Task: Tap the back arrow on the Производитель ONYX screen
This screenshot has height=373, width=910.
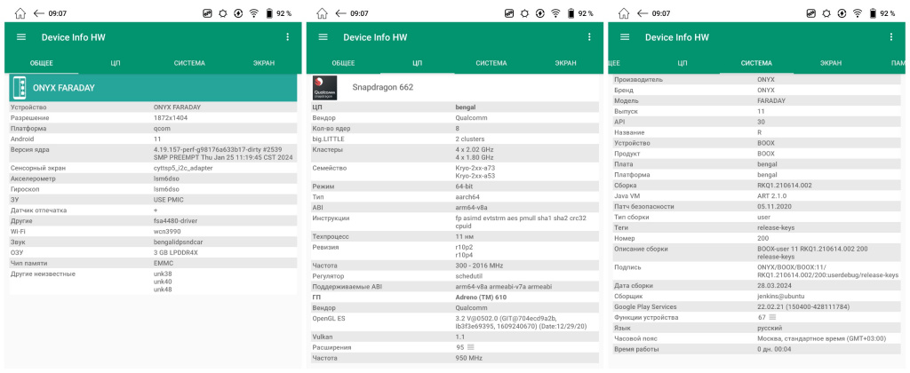Action: coord(643,12)
